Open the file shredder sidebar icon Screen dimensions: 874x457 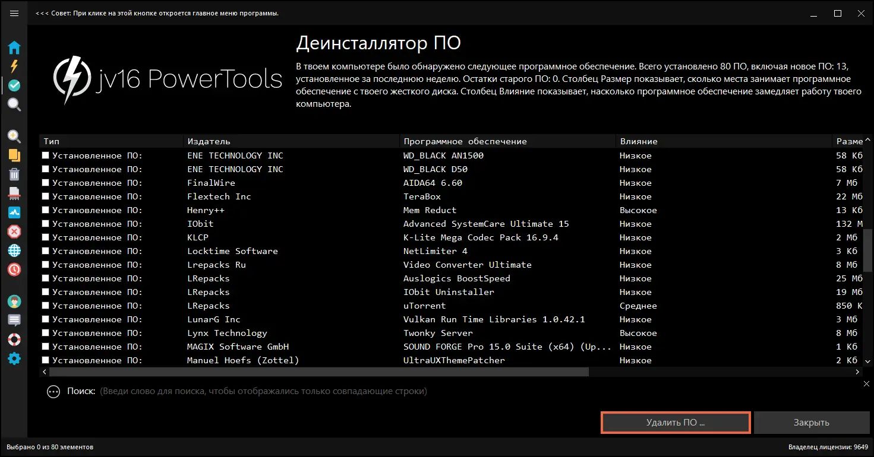point(14,193)
